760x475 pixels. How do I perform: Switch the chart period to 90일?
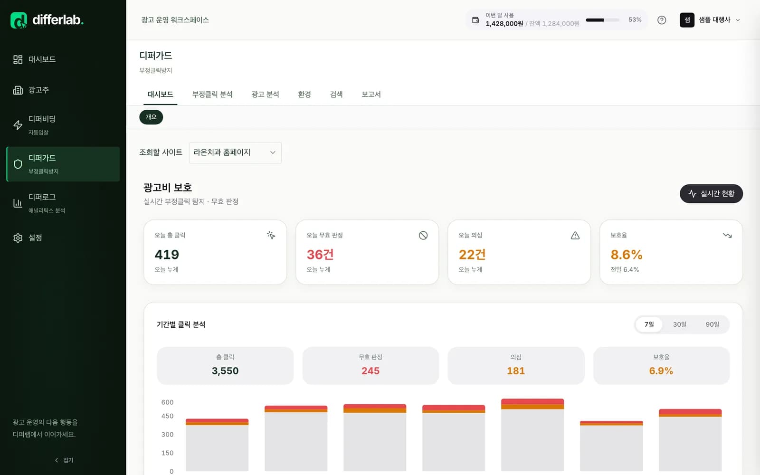[712, 324]
